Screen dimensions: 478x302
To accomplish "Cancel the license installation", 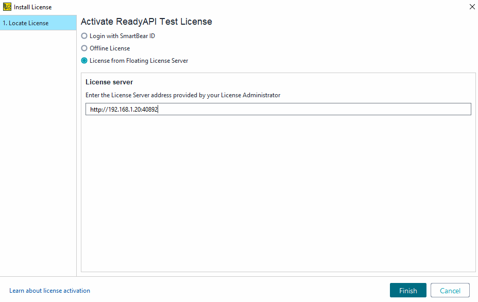I will (450, 290).
